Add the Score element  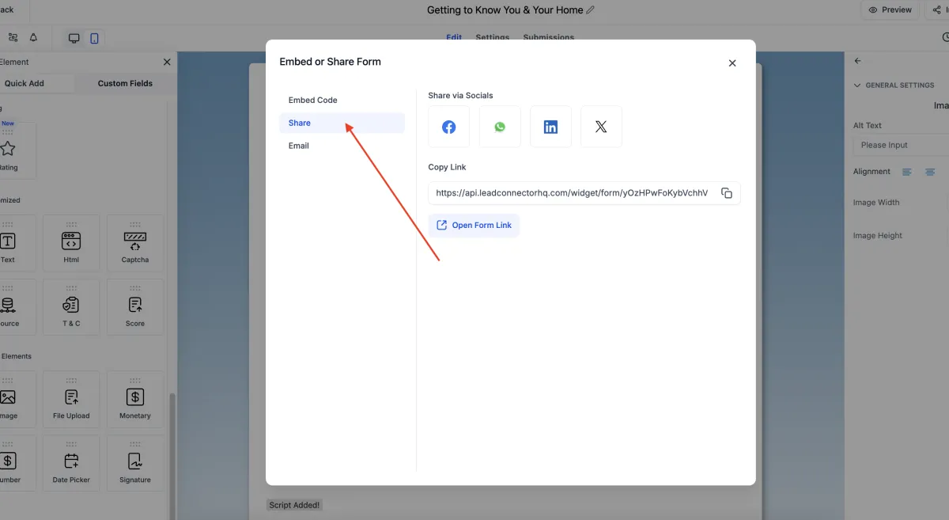tap(135, 307)
